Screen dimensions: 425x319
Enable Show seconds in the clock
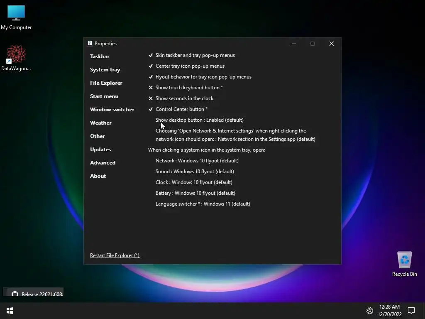[x=181, y=98]
